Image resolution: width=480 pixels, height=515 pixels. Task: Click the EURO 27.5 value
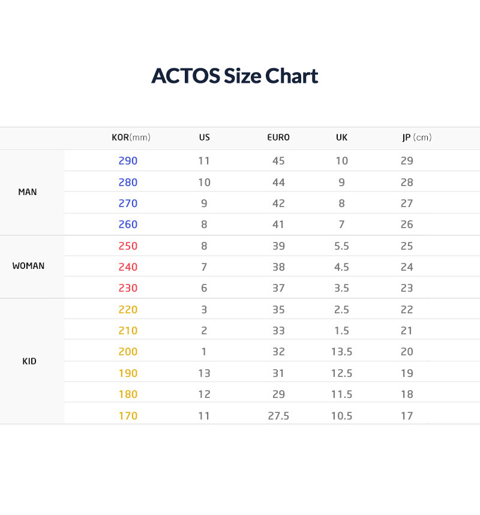(x=278, y=415)
